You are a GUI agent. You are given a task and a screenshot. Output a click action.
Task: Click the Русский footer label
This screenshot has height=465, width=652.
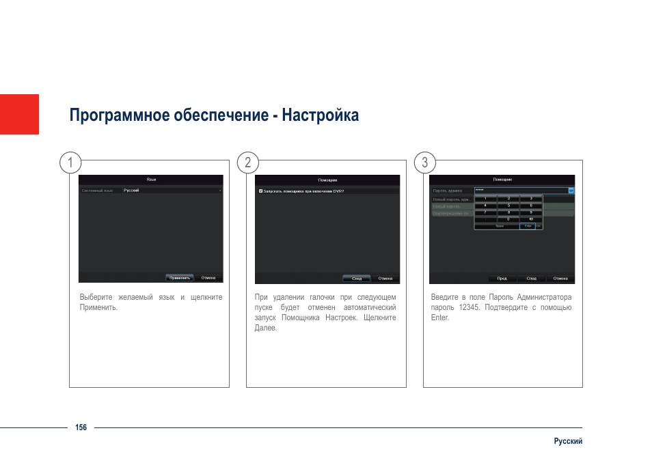567,441
